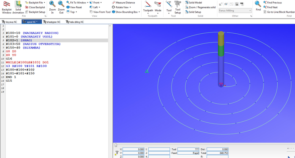The height and width of the screenshot is (158, 295).
Task: Expand the Fanuc Milling machine dropdown
Action: (250, 11)
